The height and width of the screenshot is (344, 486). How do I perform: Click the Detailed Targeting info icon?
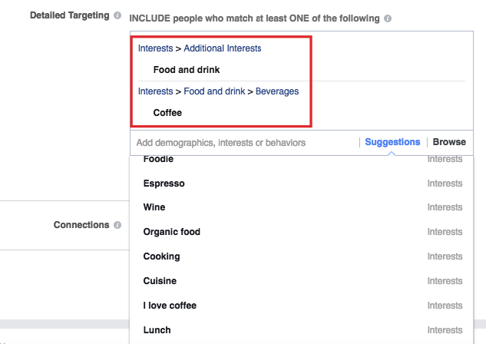coord(117,15)
